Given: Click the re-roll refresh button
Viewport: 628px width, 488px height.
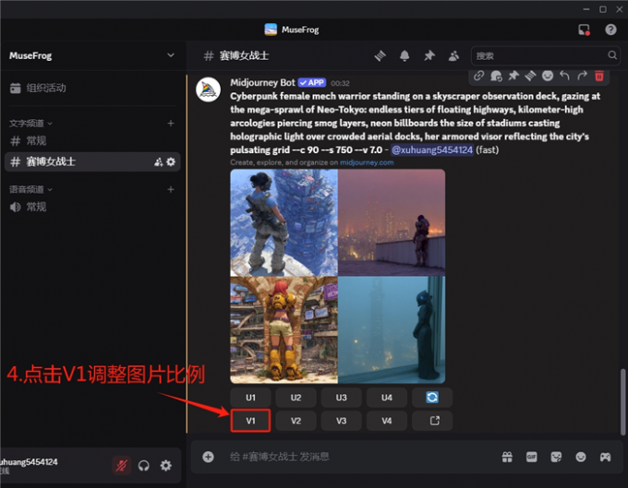Looking at the screenshot, I should coord(432,398).
